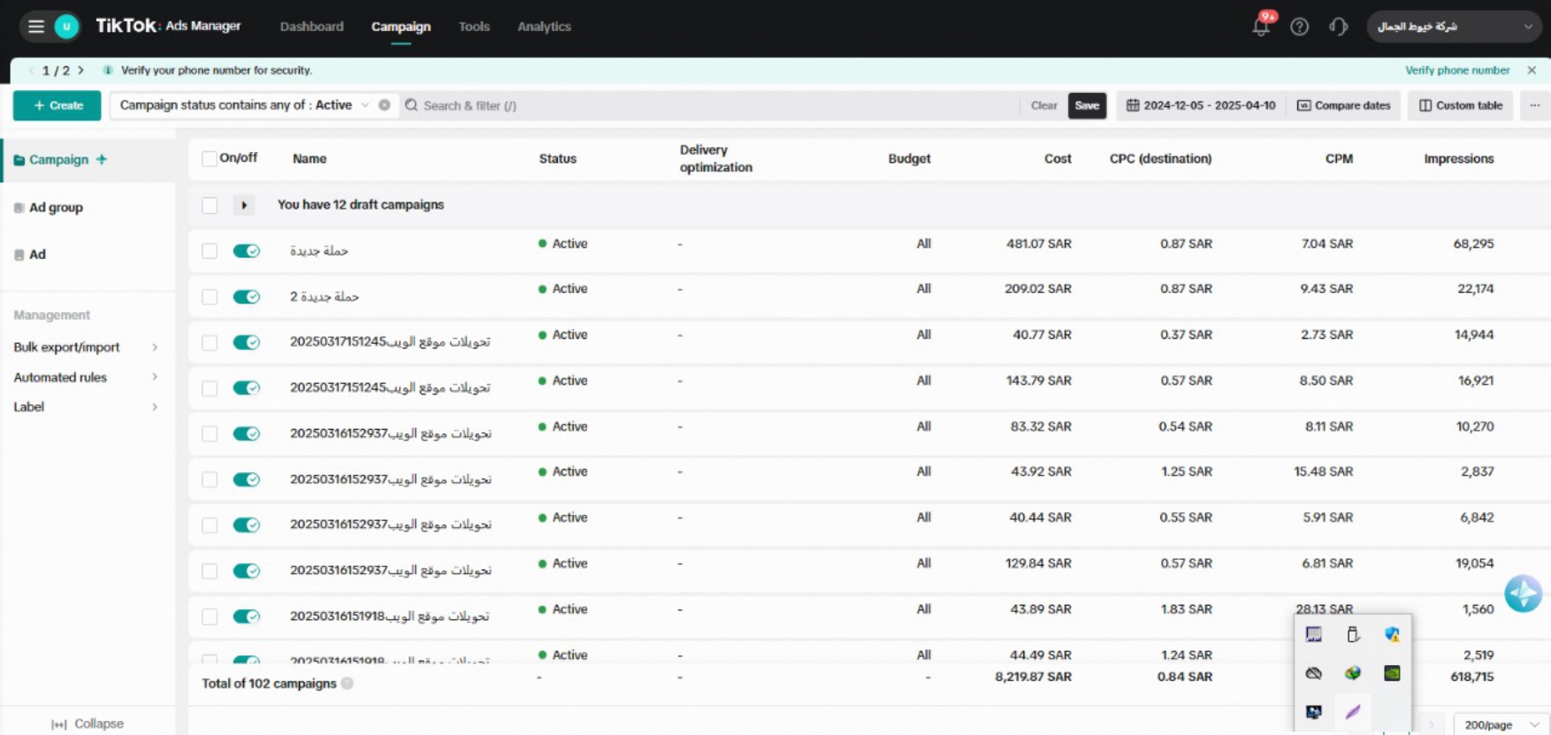Click the Create button

pos(57,105)
